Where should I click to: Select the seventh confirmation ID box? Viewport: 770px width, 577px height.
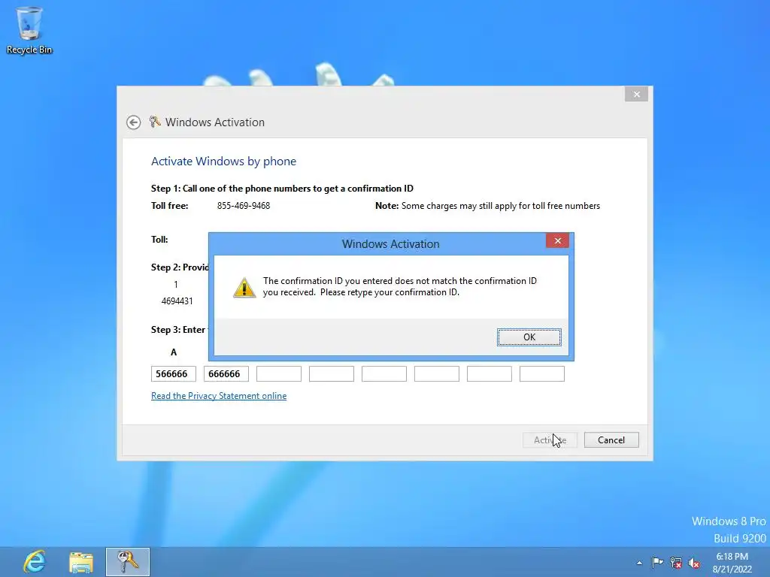(489, 374)
